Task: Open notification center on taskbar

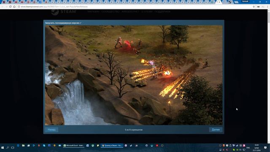Action: click(265, 147)
